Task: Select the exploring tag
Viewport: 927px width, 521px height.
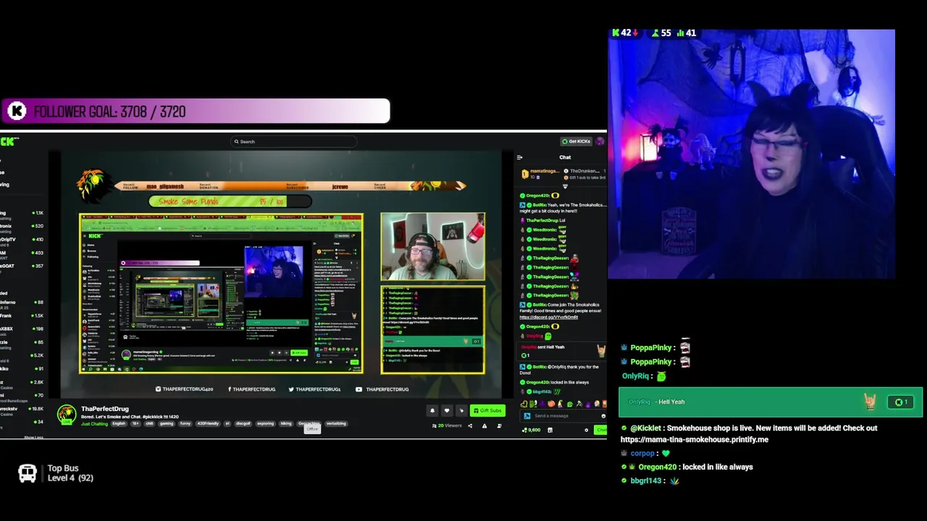Action: (265, 423)
